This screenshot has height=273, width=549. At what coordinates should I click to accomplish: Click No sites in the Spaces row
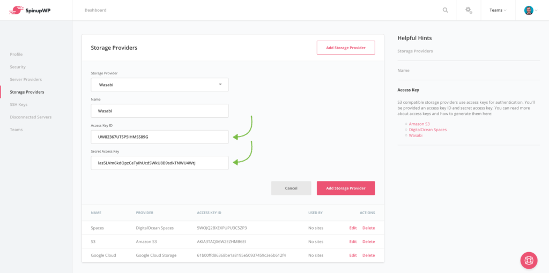[316, 228]
